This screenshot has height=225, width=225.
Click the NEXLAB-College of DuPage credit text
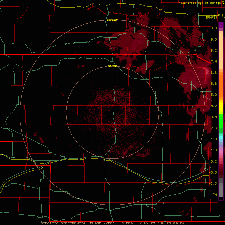point(200,3)
